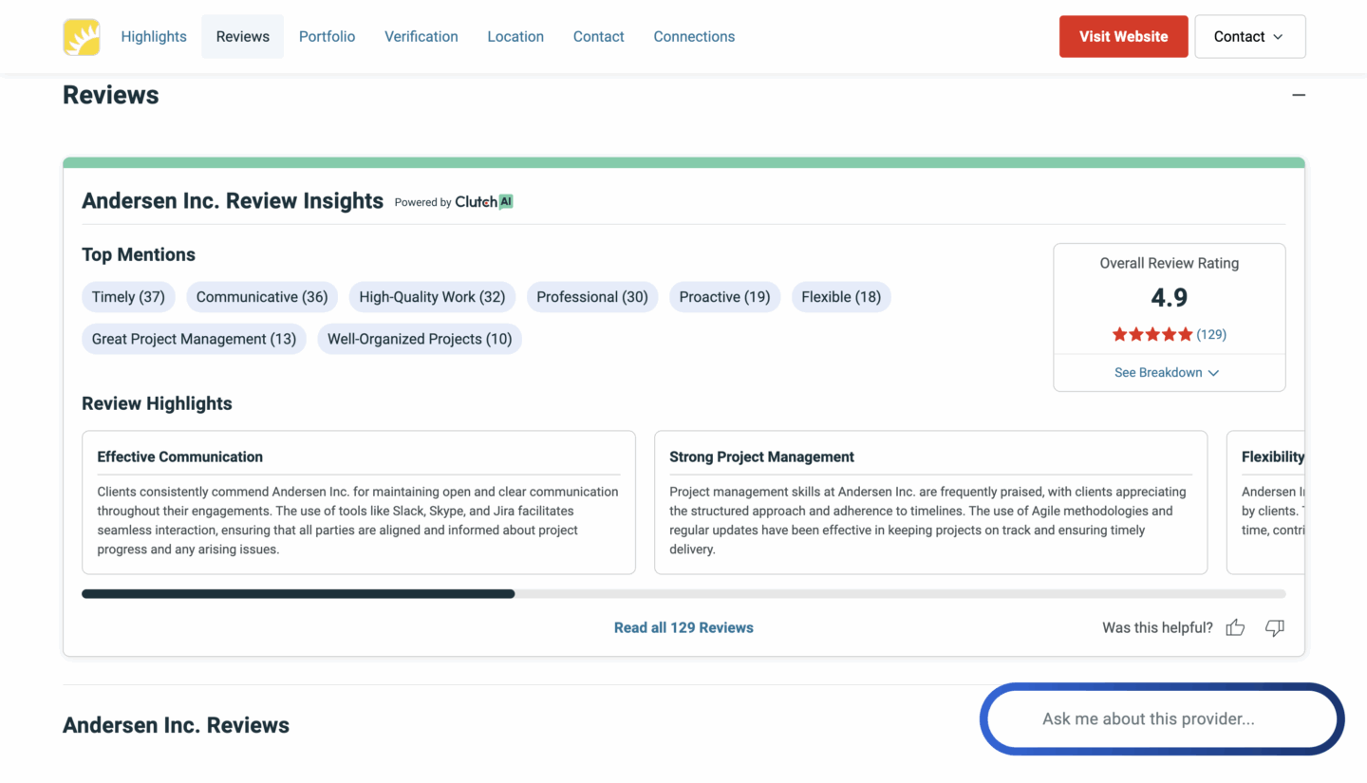The height and width of the screenshot is (783, 1367).
Task: Select the Flexible (18) chip
Action: 841,297
